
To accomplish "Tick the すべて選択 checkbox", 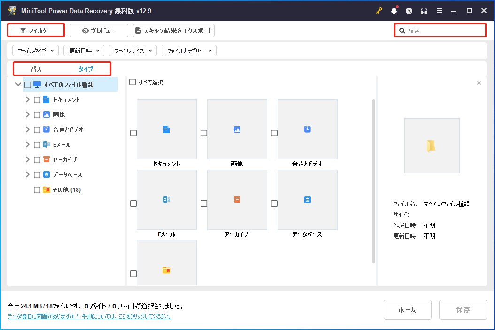I will [132, 82].
